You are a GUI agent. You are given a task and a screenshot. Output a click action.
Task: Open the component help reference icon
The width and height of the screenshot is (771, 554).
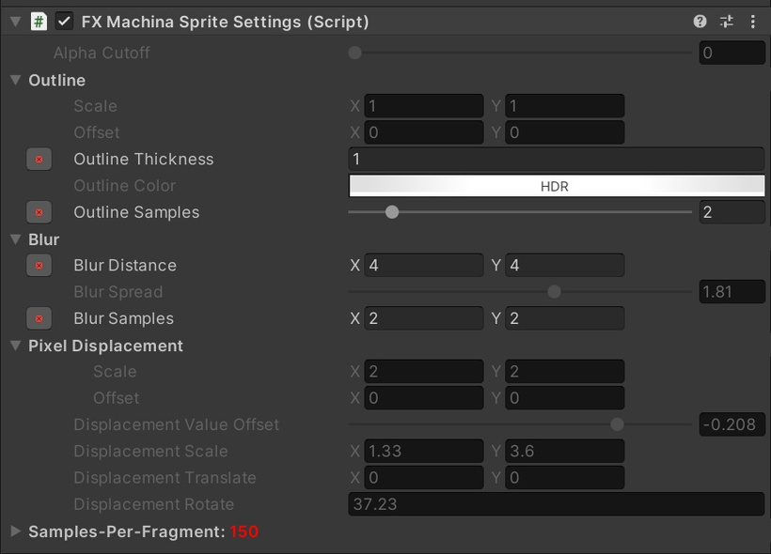(x=700, y=22)
